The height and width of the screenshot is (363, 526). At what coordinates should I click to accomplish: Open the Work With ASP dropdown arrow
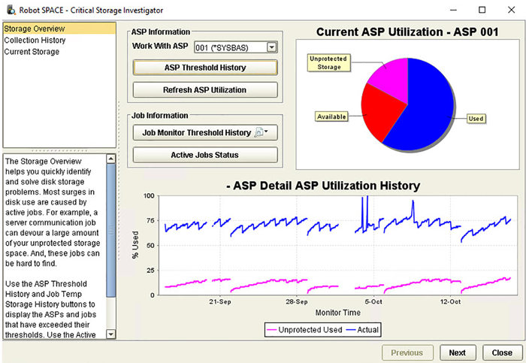point(272,47)
